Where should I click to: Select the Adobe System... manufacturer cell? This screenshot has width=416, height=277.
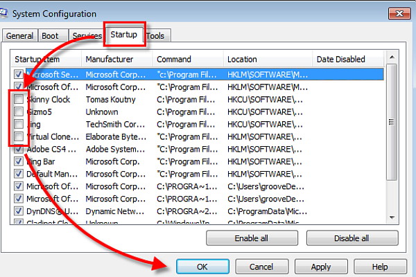click(x=115, y=150)
